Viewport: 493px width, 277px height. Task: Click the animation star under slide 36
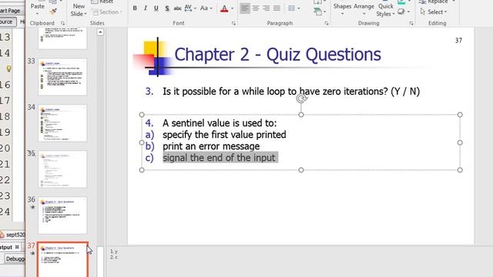32,207
